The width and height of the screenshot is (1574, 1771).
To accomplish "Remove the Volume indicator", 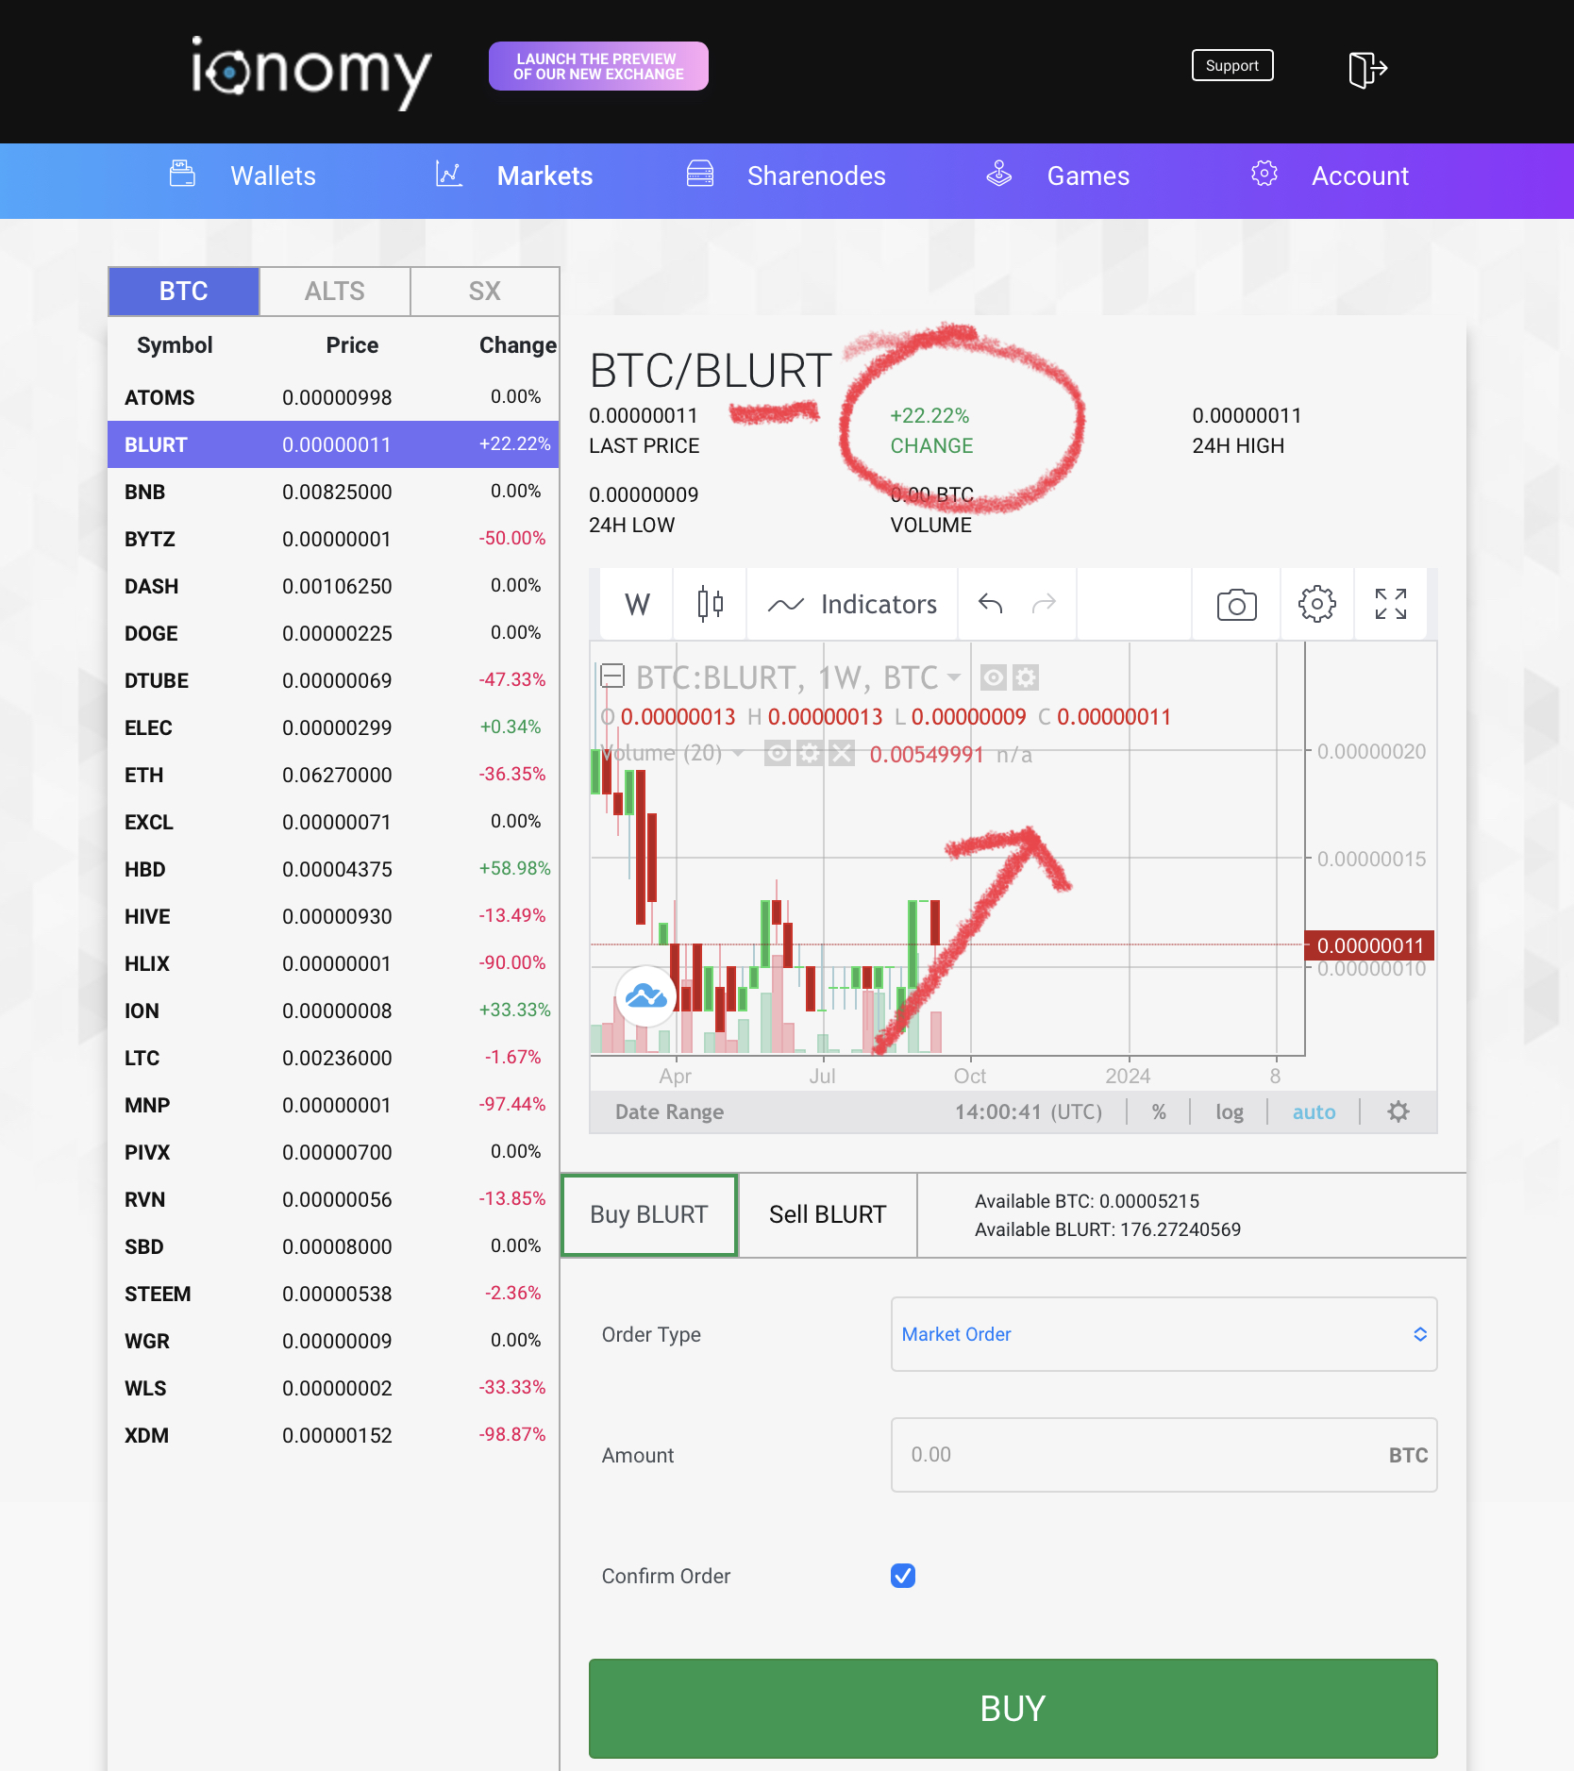I will tap(843, 754).
